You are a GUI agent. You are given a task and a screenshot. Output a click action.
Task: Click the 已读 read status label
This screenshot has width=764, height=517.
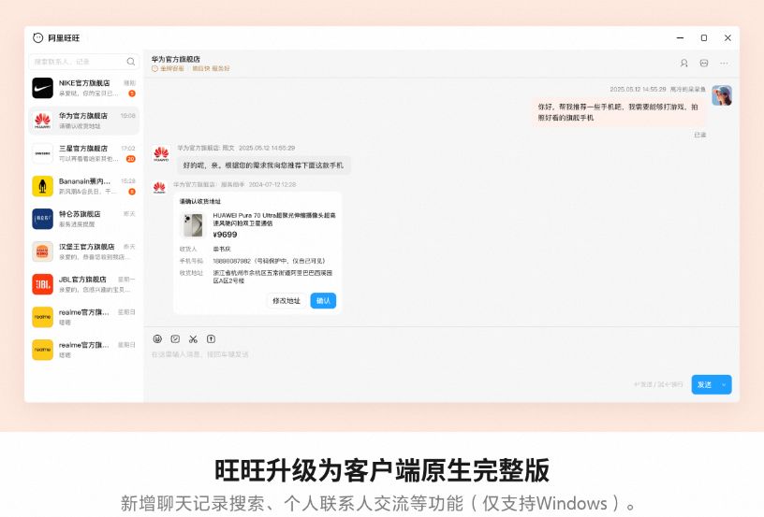[x=700, y=135]
